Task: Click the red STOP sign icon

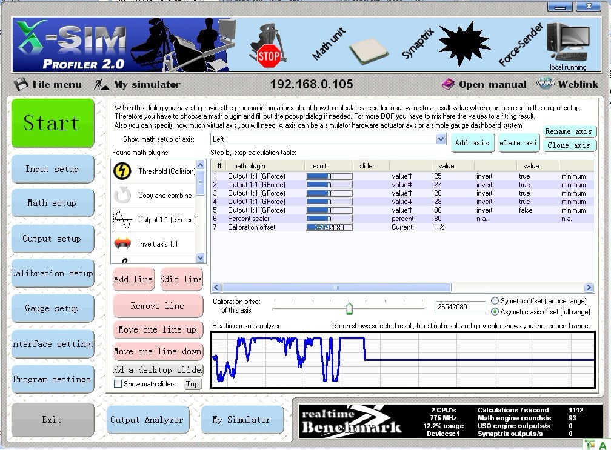Action: click(x=269, y=57)
